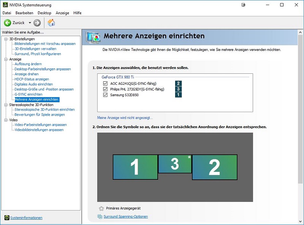This screenshot has height=225, width=304.
Task: Open the back history dropdown arrow
Action: point(30,23)
